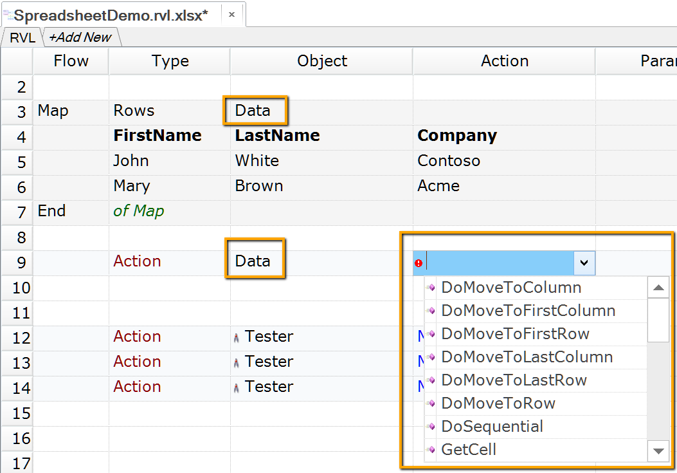Click the purple icon beside DoMoveToColumn
Screen dimensions: 677x473
[x=431, y=288]
